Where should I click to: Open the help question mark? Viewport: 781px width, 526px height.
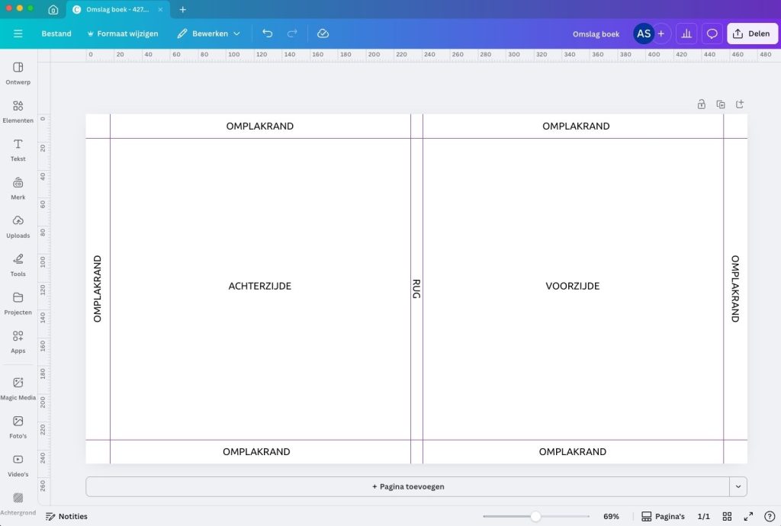770,516
